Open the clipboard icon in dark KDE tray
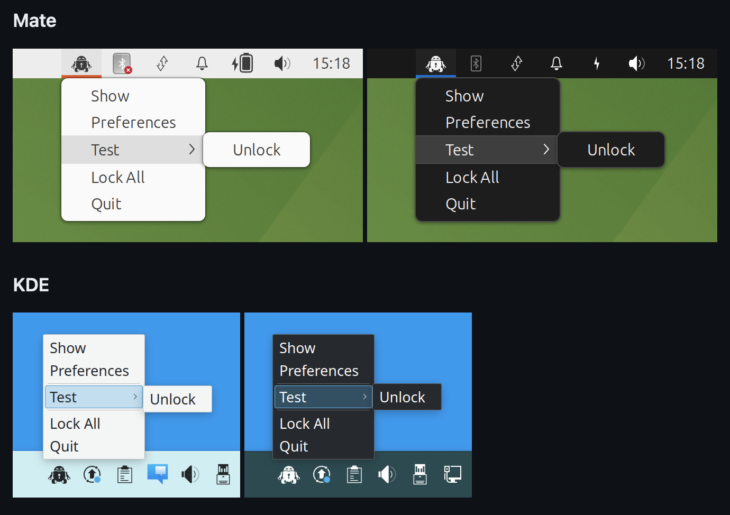 [x=354, y=474]
